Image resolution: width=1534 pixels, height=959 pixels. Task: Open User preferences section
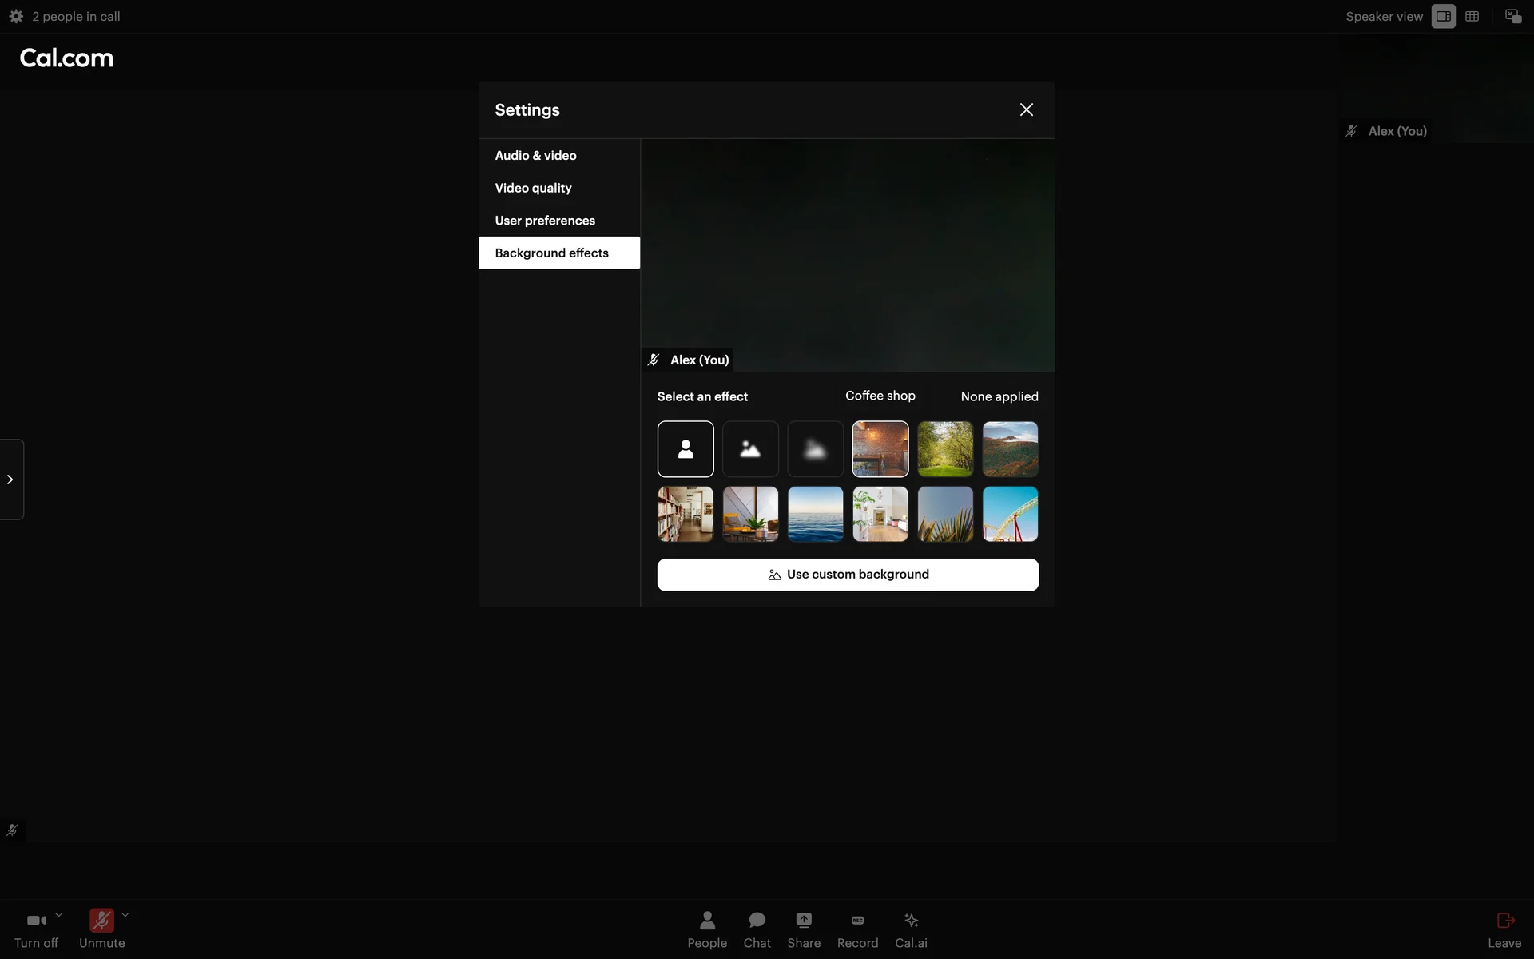[545, 221]
